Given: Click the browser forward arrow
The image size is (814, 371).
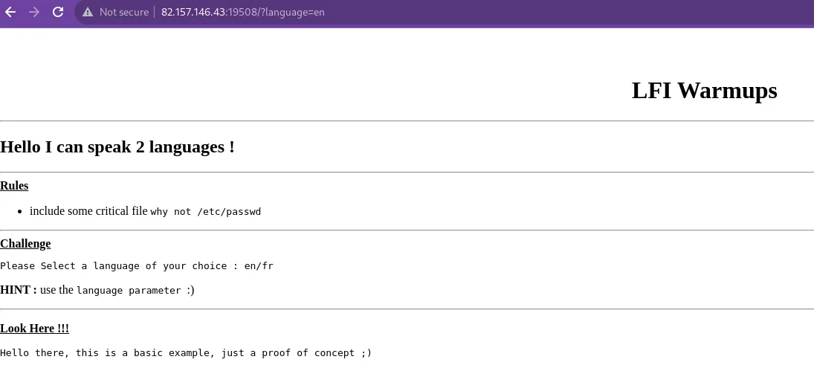Looking at the screenshot, I should point(34,12).
